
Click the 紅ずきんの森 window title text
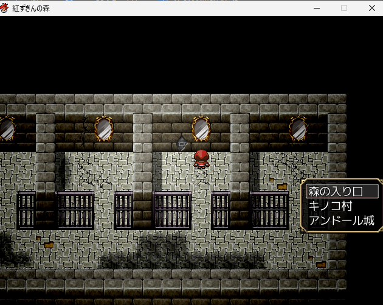point(33,8)
